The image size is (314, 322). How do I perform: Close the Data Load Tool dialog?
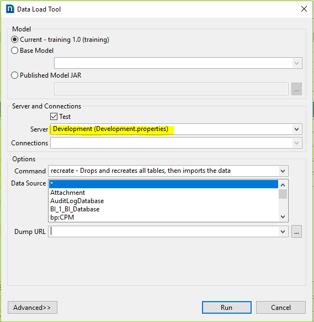click(x=304, y=9)
